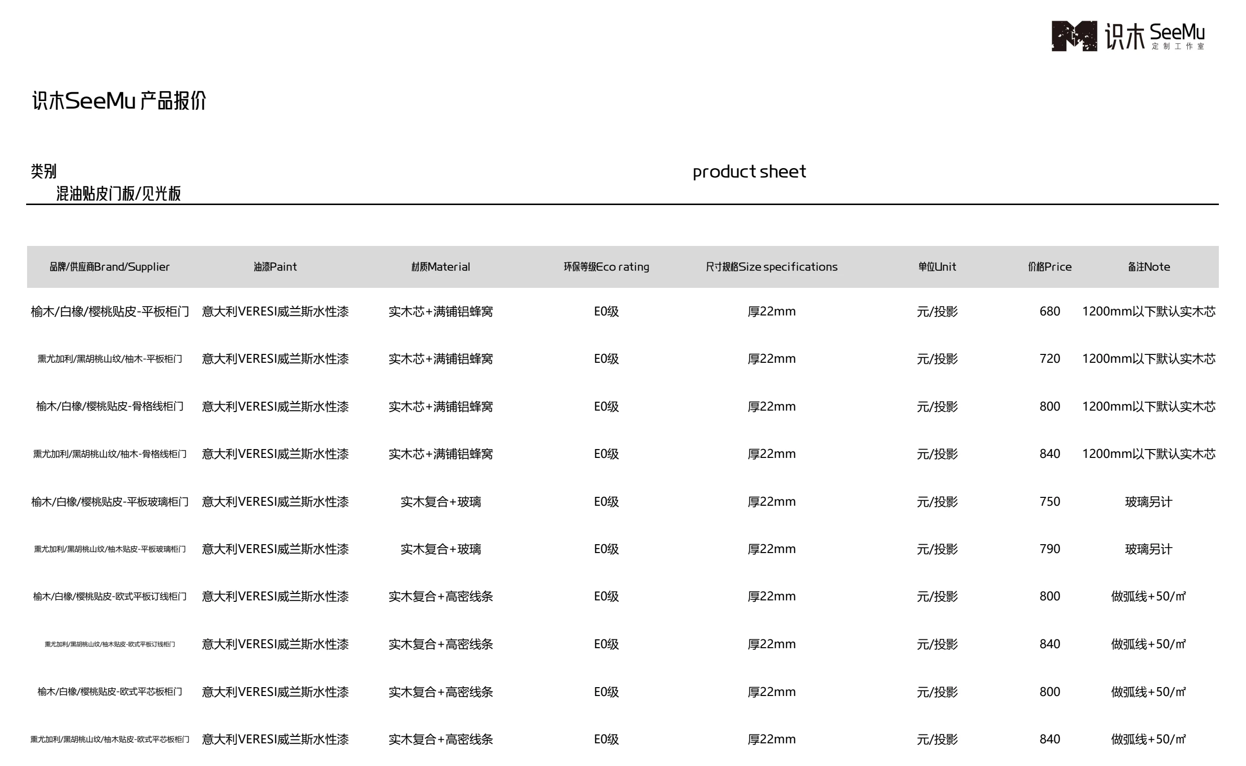Click the first 玻璃另计 note cell
Viewport: 1246px width, 766px height.
pos(1148,502)
